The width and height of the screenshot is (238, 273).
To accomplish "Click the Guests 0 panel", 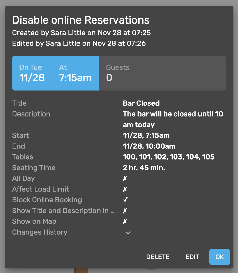I will pos(162,73).
